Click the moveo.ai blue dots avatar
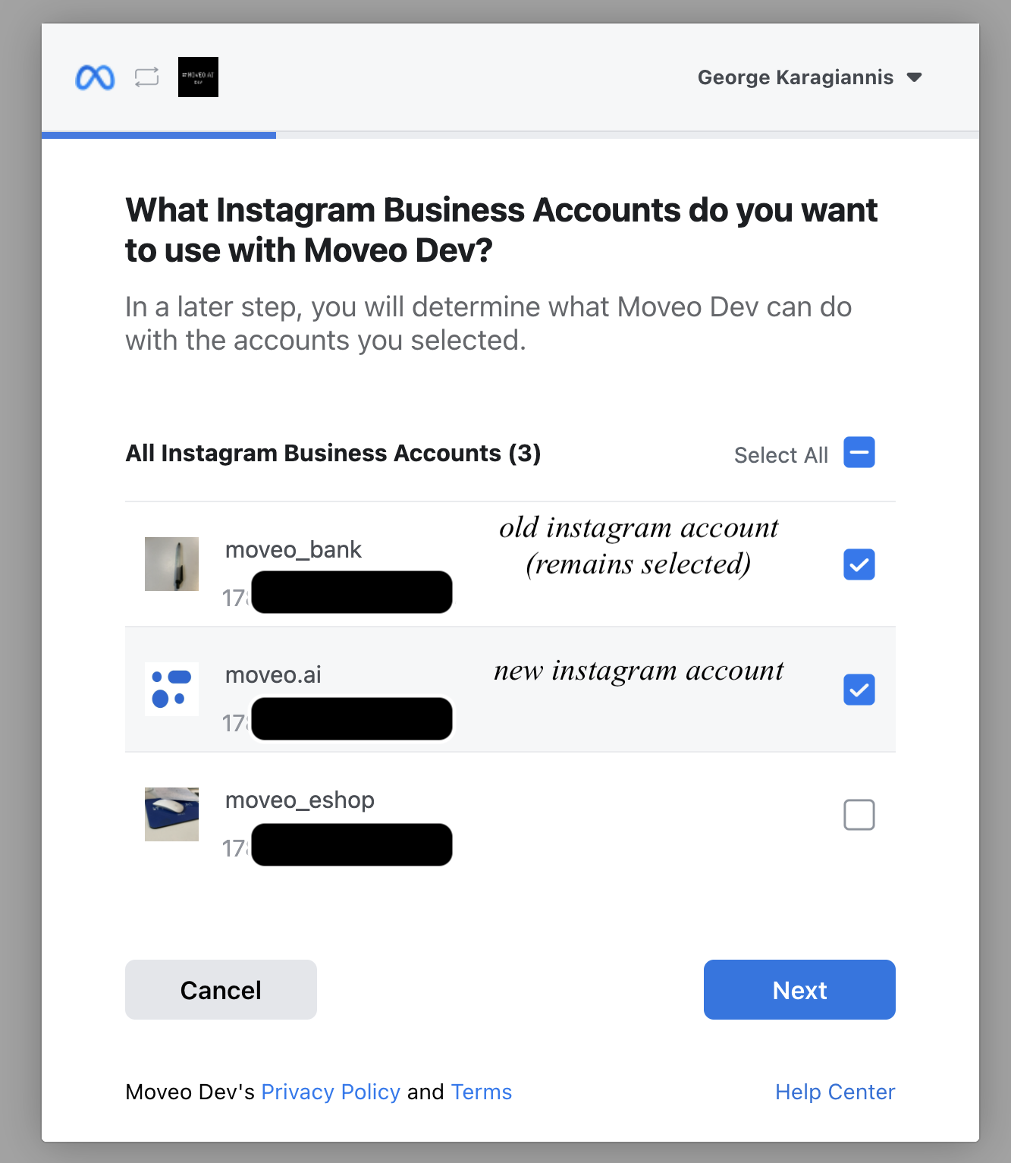The height and width of the screenshot is (1163, 1011). 171,689
